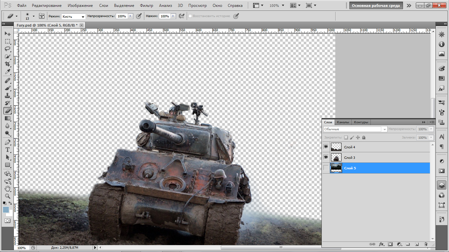This screenshot has height=252, width=449.
Task: Select the Clone Stamp tool
Action: 8,95
